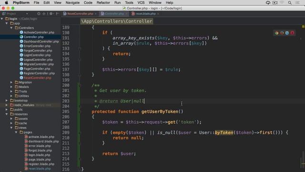The width and height of the screenshot is (305, 172).
Task: Open the VCS menu
Action: click(x=141, y=2)
